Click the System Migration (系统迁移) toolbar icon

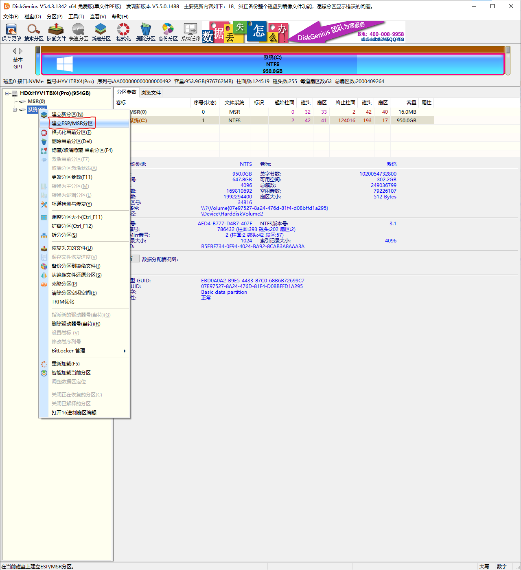click(190, 32)
